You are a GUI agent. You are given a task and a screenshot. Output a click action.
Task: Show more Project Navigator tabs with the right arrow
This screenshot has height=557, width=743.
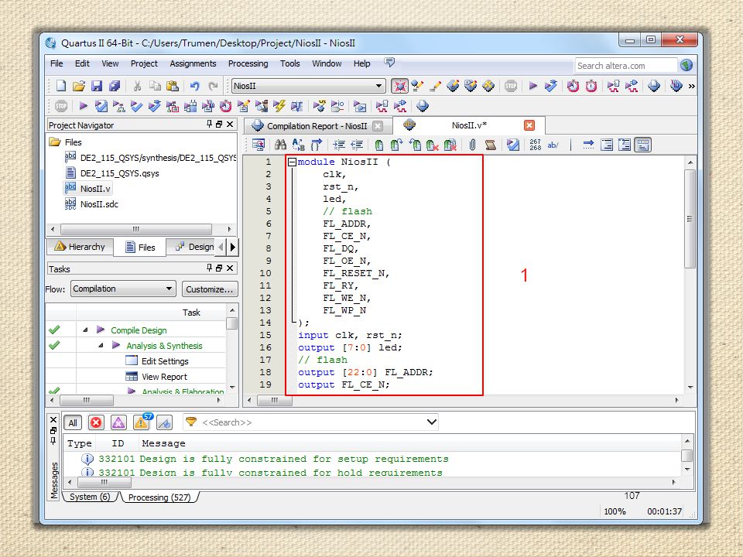[x=233, y=247]
